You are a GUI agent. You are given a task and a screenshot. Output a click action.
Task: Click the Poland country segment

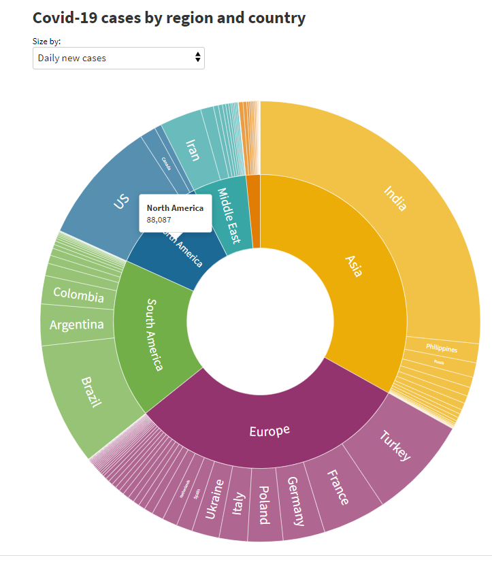click(x=264, y=506)
